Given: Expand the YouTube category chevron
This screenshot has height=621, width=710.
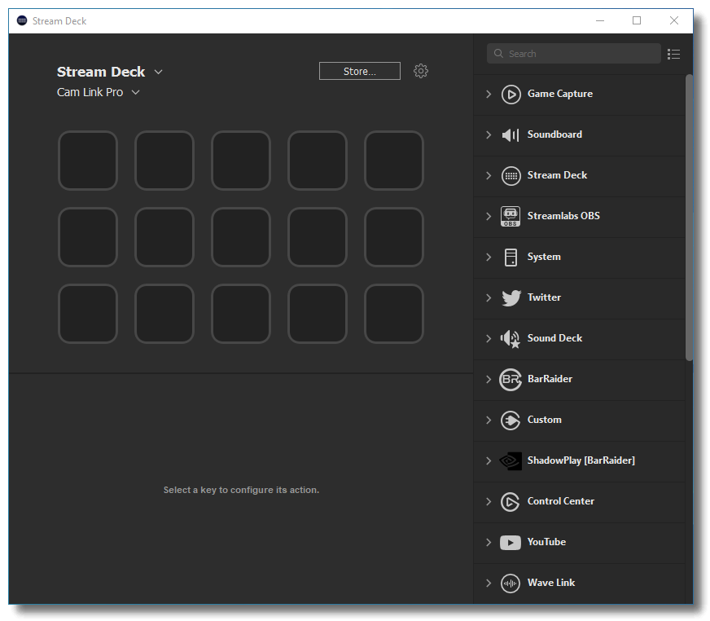Looking at the screenshot, I should (x=489, y=543).
